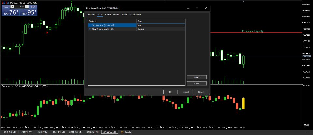
Task: Click the Market shopping bag icon
Action: (122, 132)
